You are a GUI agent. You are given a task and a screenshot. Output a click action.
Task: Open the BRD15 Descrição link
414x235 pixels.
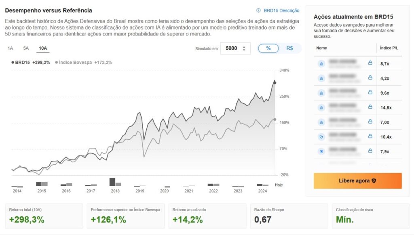(x=281, y=10)
